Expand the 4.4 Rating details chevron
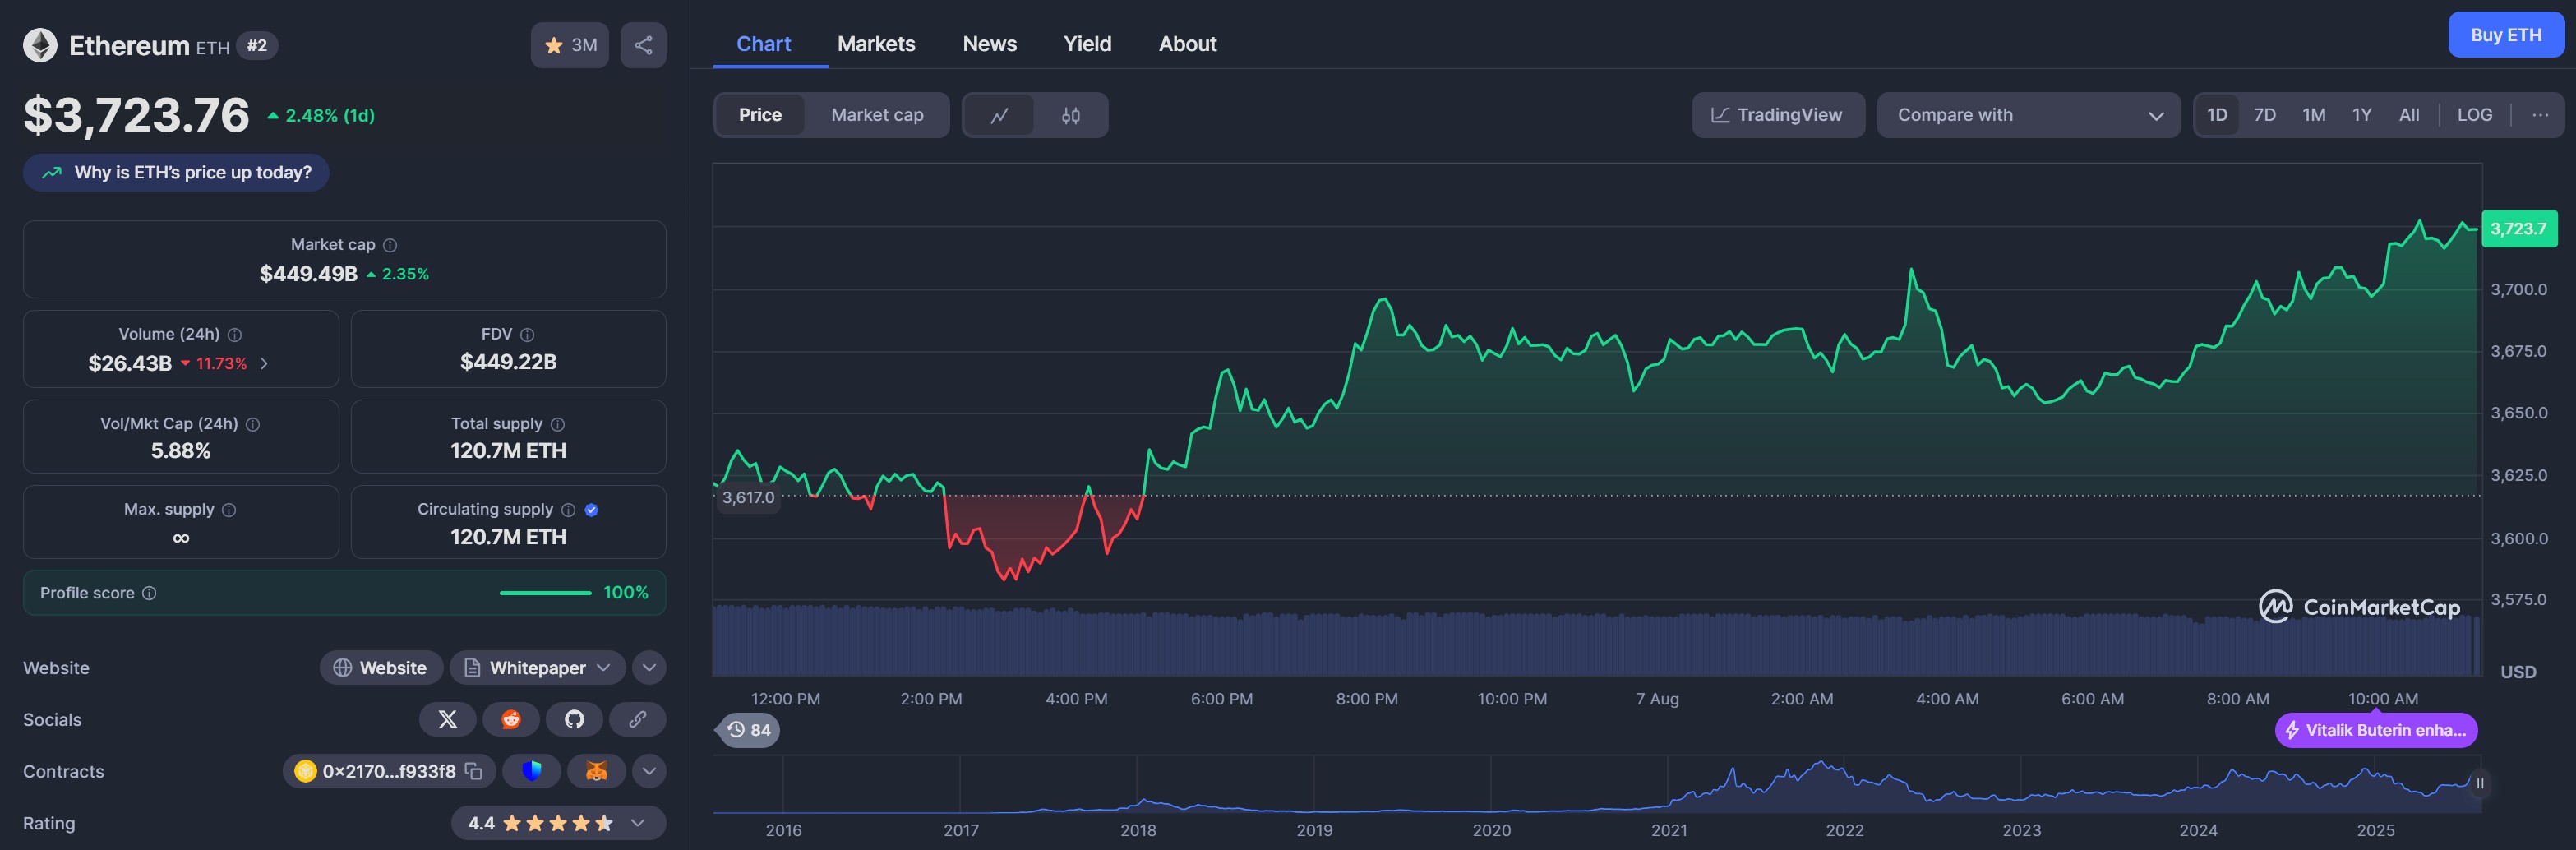The height and width of the screenshot is (850, 2576). [637, 823]
